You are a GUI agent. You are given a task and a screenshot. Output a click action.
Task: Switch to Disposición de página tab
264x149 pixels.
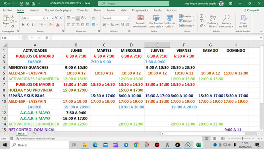point(58,10)
